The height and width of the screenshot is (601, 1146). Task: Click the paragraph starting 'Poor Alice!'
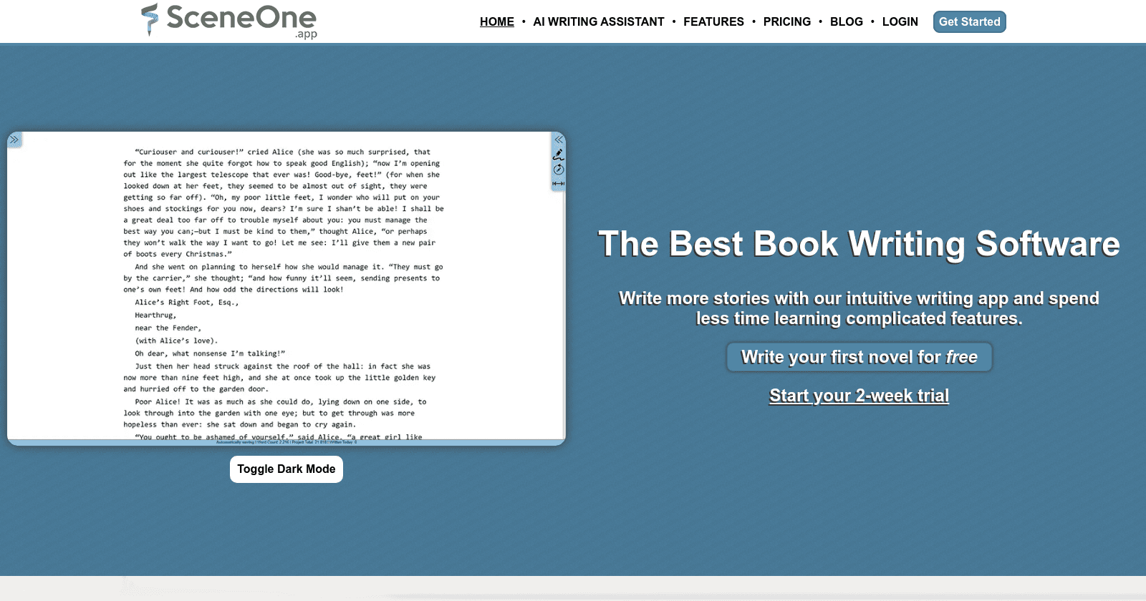coord(276,413)
